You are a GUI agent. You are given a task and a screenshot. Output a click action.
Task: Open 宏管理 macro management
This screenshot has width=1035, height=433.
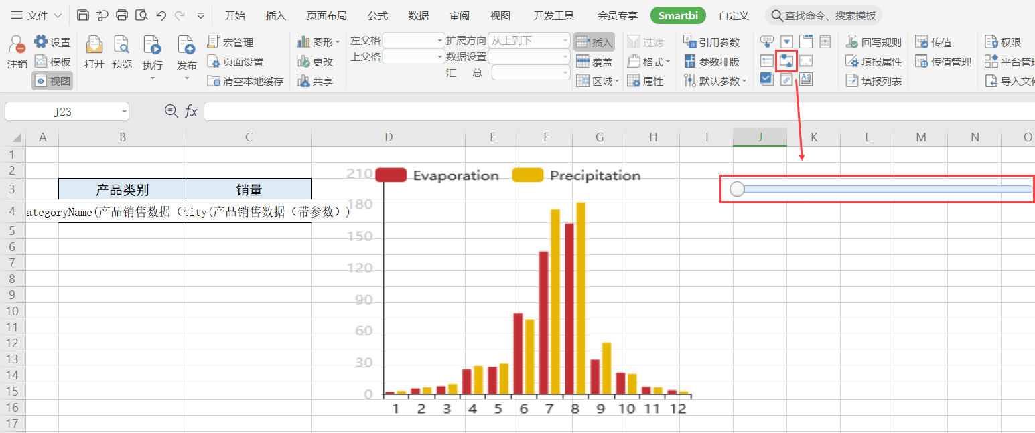[230, 42]
